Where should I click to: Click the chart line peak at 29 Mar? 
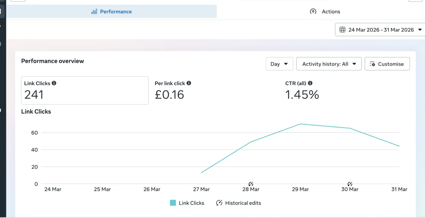click(300, 124)
